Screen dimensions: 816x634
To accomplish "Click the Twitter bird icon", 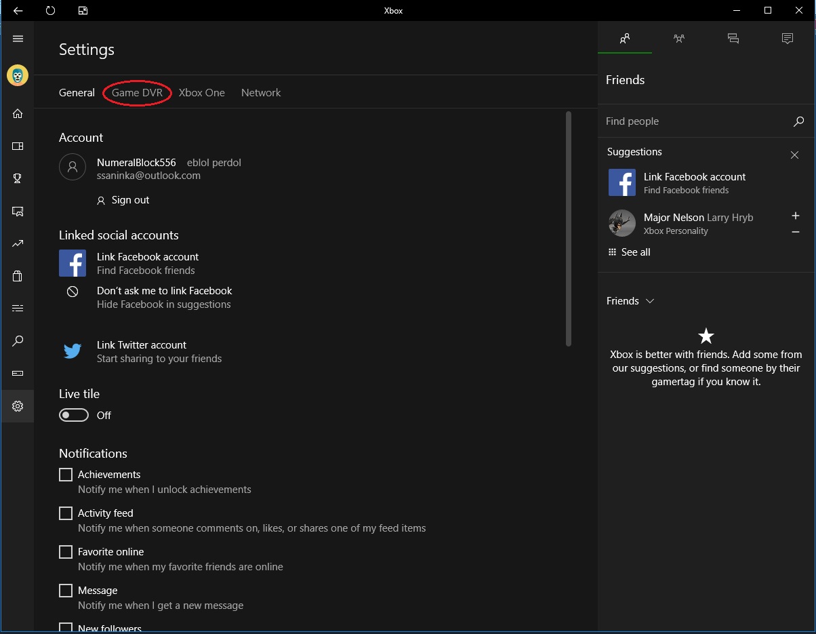I will tap(73, 351).
